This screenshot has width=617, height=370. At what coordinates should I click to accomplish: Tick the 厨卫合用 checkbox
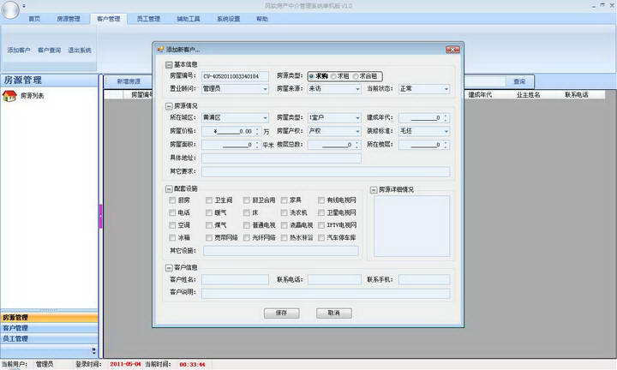pyautogui.click(x=246, y=200)
